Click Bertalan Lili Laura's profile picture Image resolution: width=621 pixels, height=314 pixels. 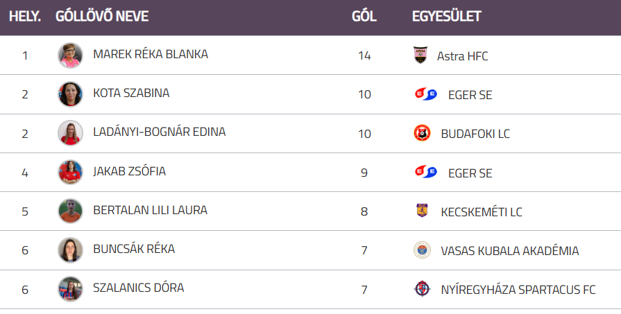tap(70, 211)
